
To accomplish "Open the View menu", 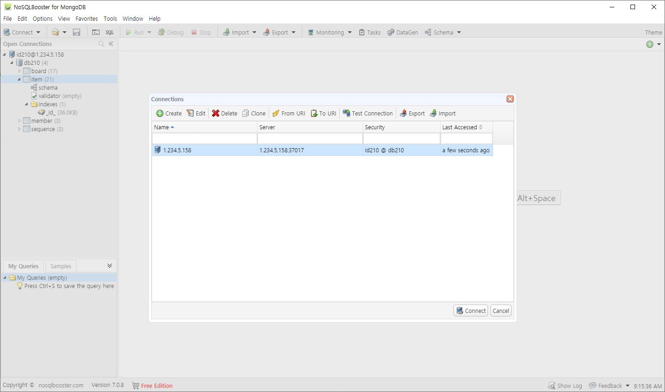I will [x=64, y=18].
